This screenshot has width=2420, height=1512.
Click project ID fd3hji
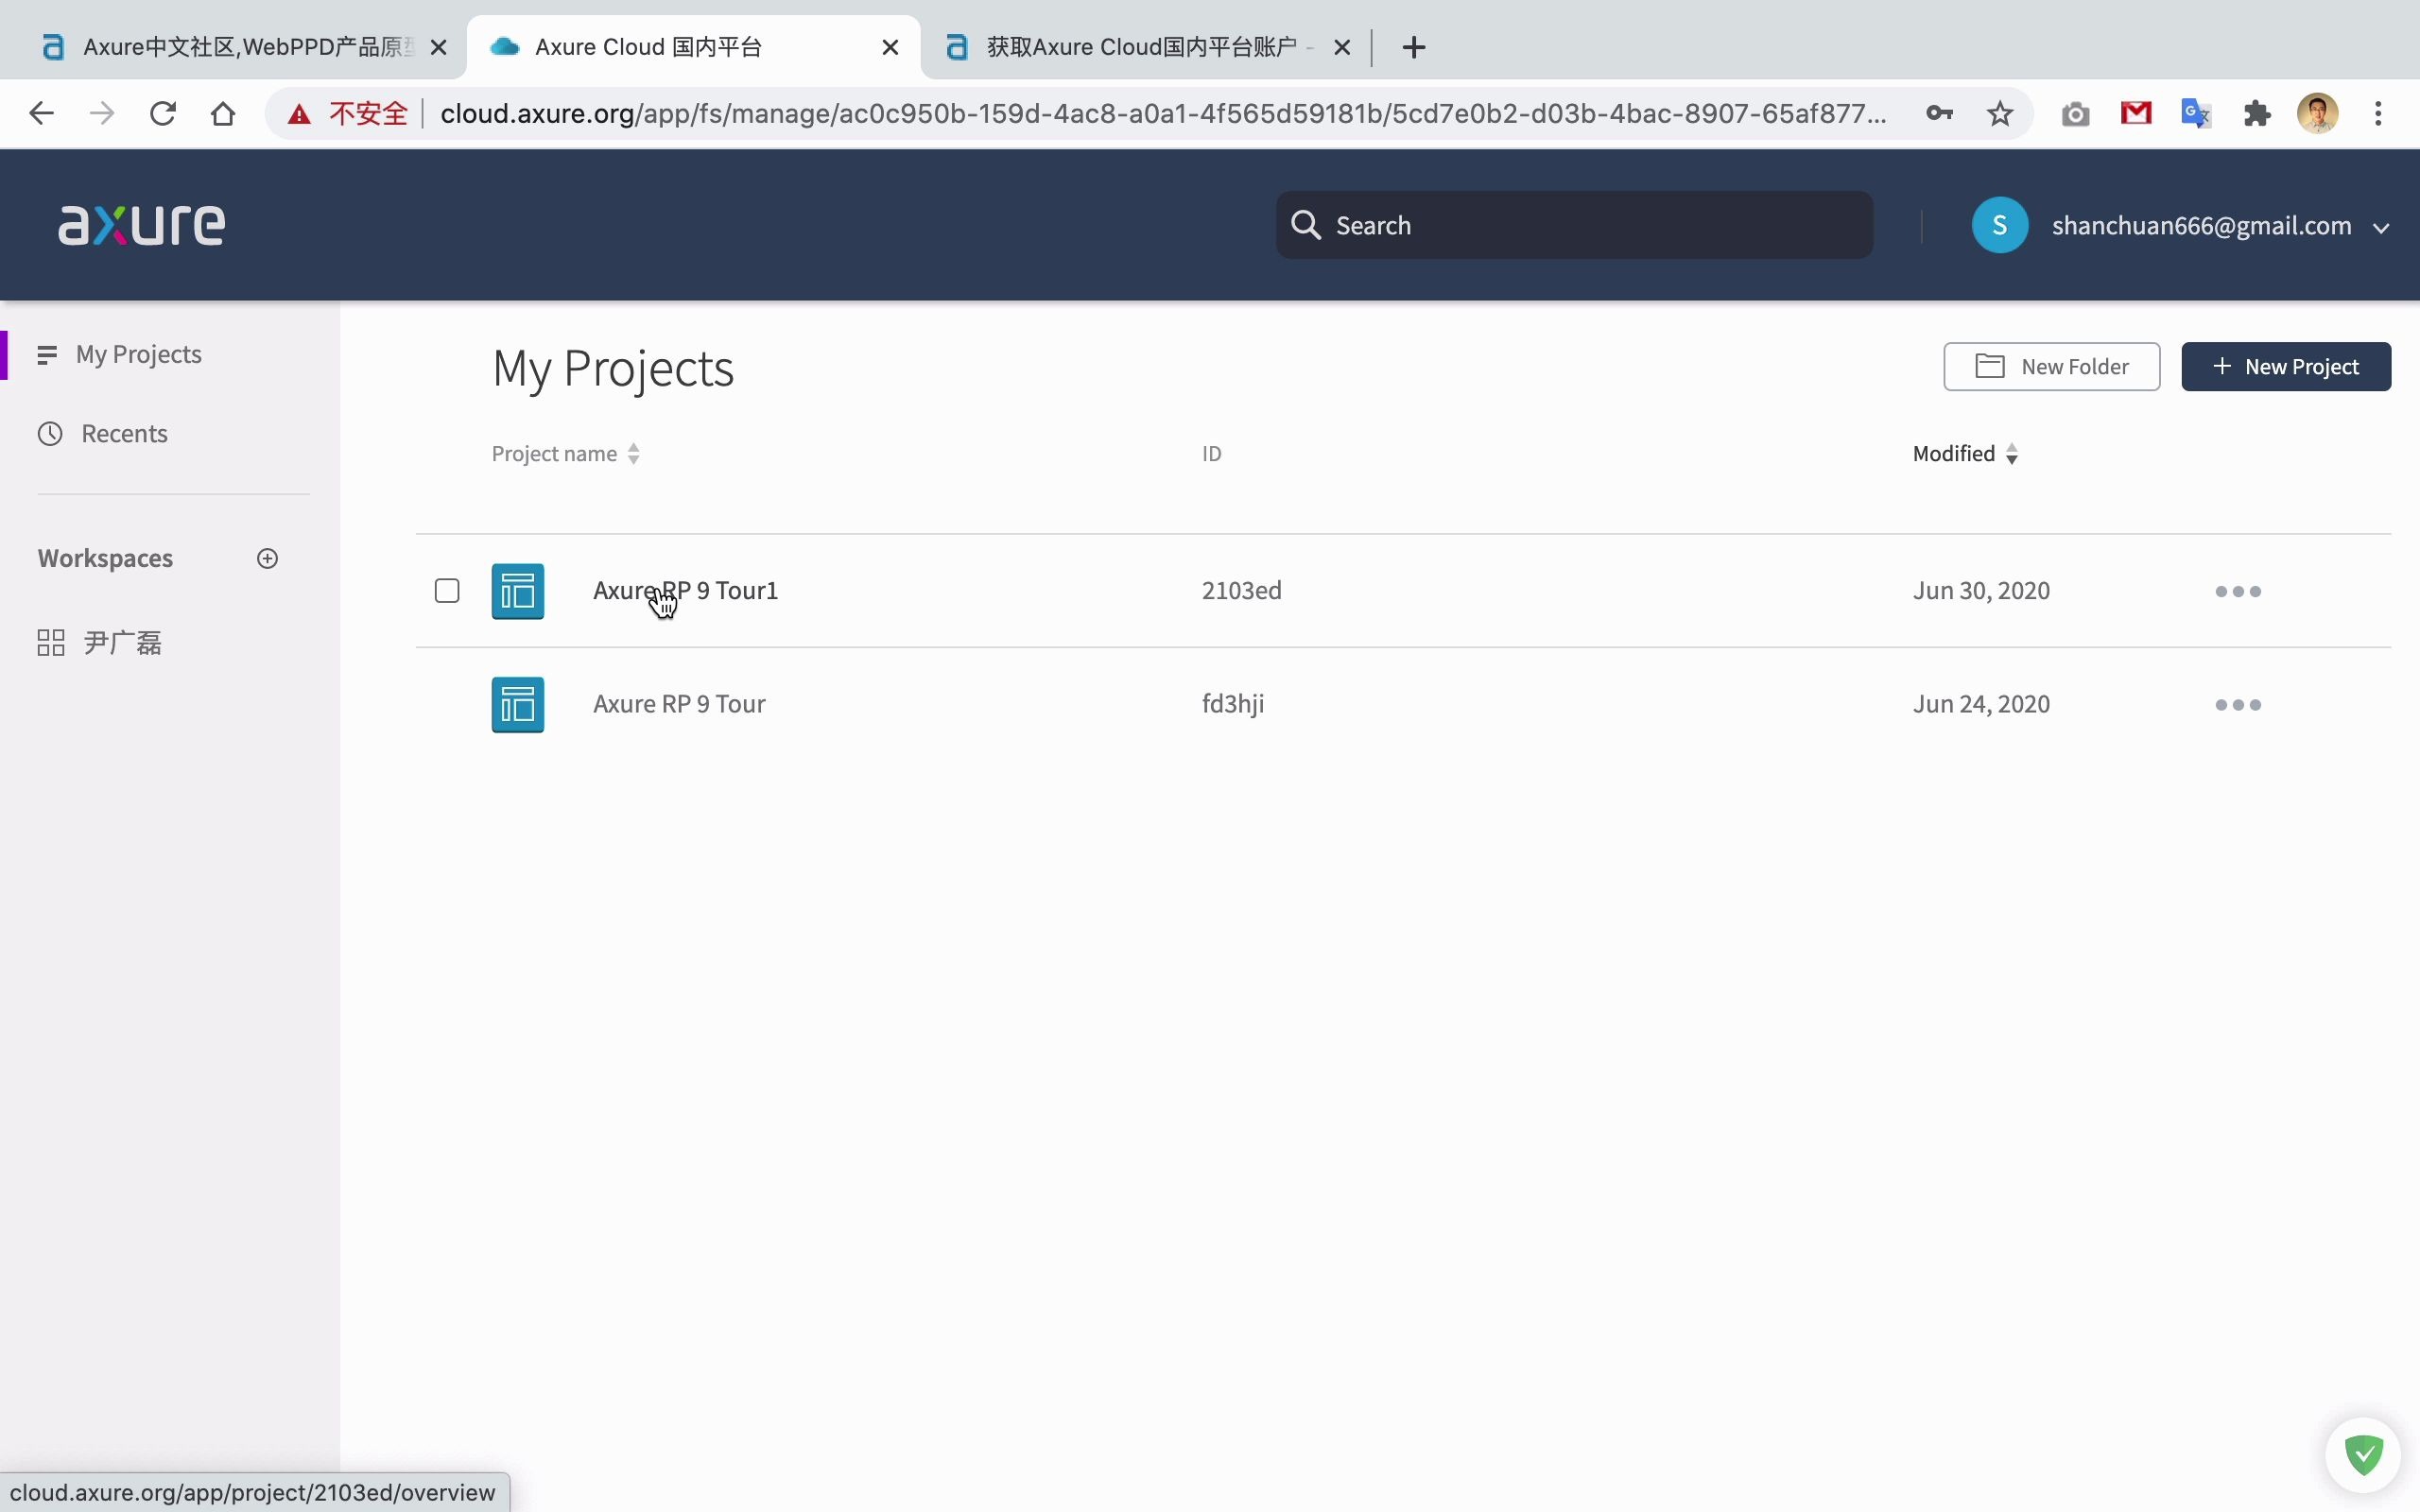[1232, 703]
